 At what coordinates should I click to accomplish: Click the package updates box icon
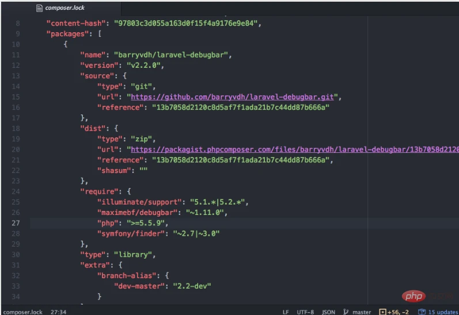pos(422,312)
